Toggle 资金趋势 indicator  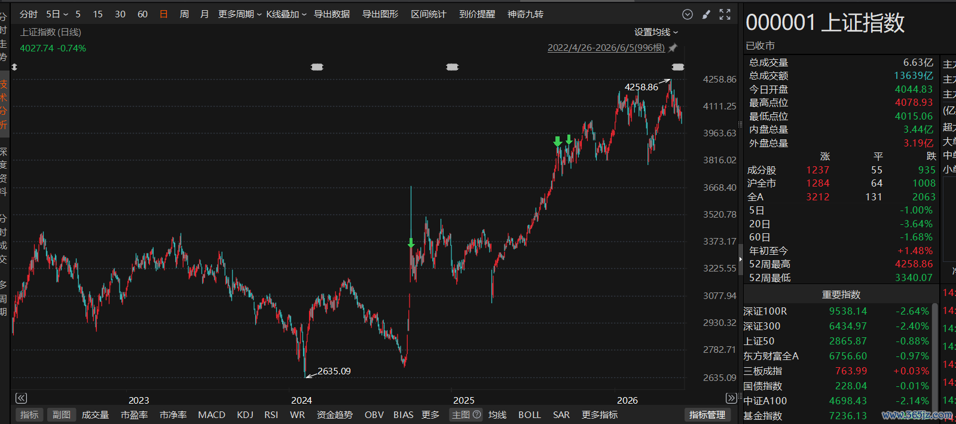coord(335,415)
